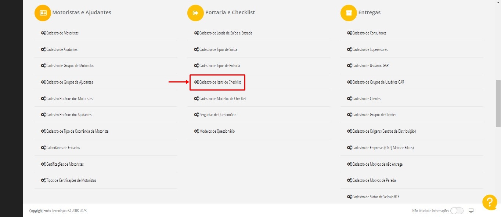Open Cadastro de Clientes

pyautogui.click(x=366, y=99)
